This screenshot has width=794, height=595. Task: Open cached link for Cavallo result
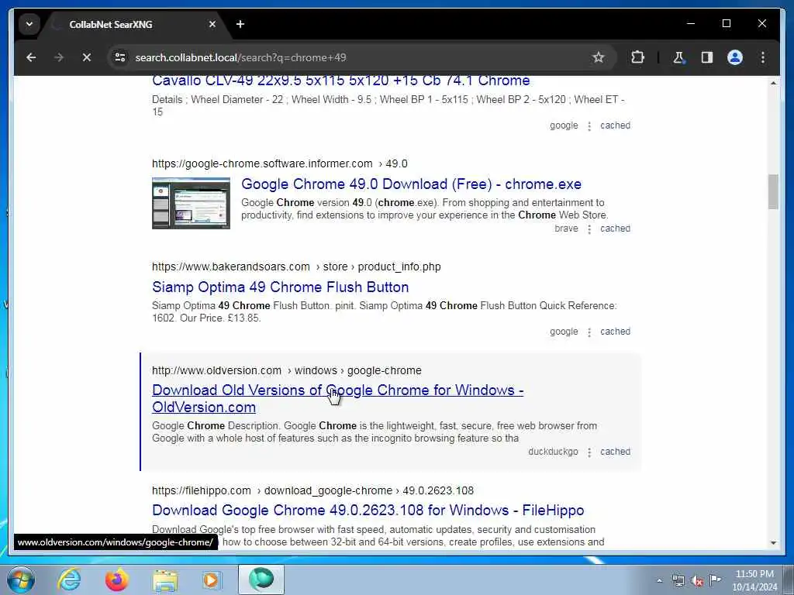click(x=615, y=126)
